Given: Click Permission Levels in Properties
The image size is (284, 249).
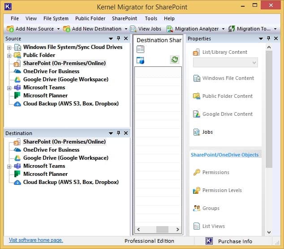Looking at the screenshot, I should point(218,190).
